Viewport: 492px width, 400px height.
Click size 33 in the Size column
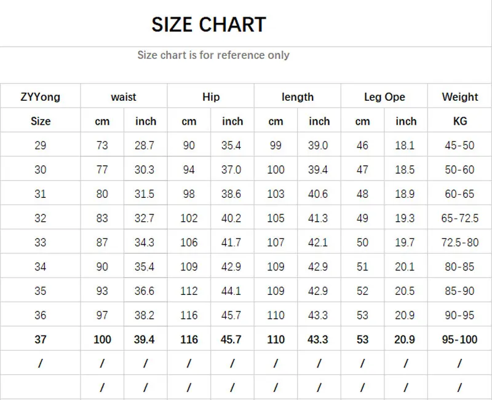tap(41, 242)
